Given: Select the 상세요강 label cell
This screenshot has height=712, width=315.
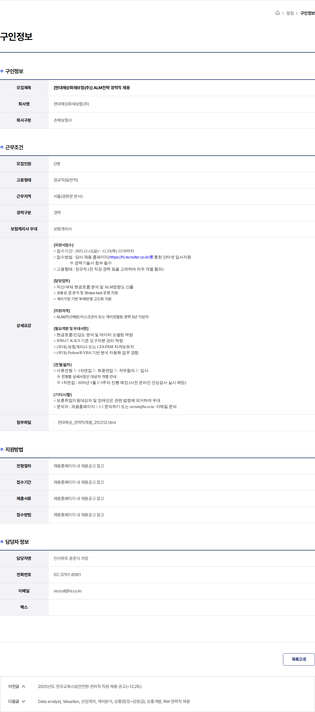Looking at the screenshot, I should click(24, 326).
